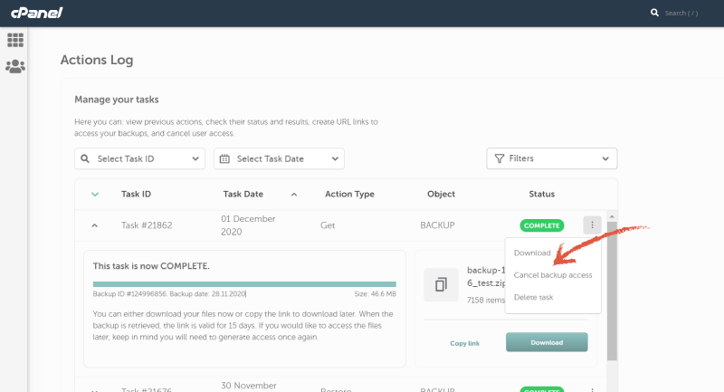Collapse Task #21862 row

click(x=95, y=225)
